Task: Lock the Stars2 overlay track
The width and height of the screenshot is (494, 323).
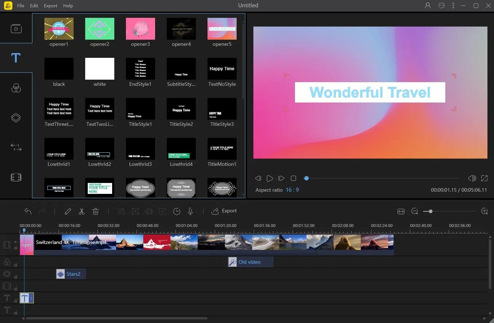Action: coord(16,276)
